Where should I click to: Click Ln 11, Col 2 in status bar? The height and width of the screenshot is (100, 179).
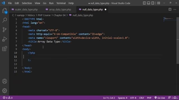[109, 98]
